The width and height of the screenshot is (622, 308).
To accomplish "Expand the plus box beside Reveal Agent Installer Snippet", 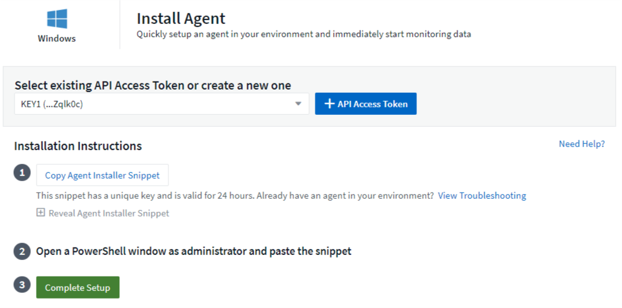I will (x=41, y=213).
